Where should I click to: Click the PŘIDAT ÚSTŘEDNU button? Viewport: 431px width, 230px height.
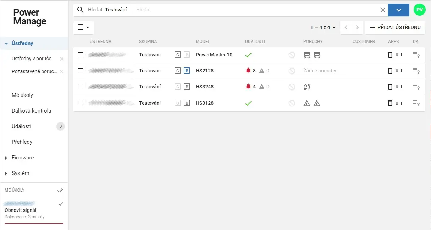coord(395,27)
